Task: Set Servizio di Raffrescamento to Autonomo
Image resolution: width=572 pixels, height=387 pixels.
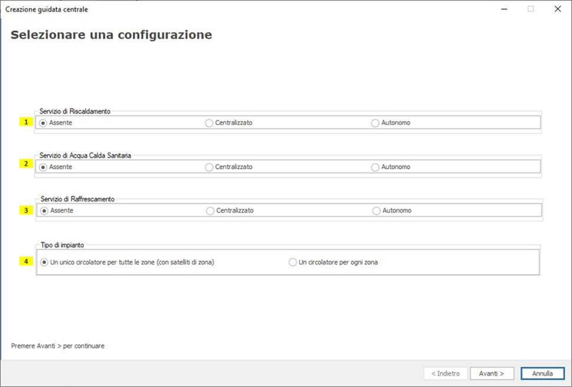Action: (x=377, y=211)
